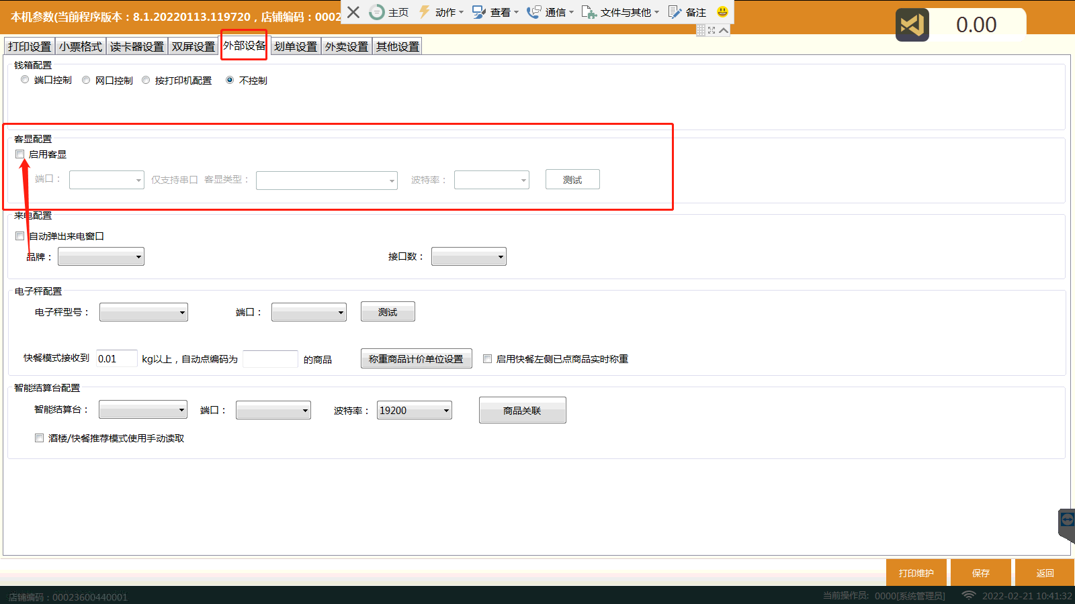Click the 0.00 amount display
Viewport: 1075px width, 604px height.
[x=977, y=25]
